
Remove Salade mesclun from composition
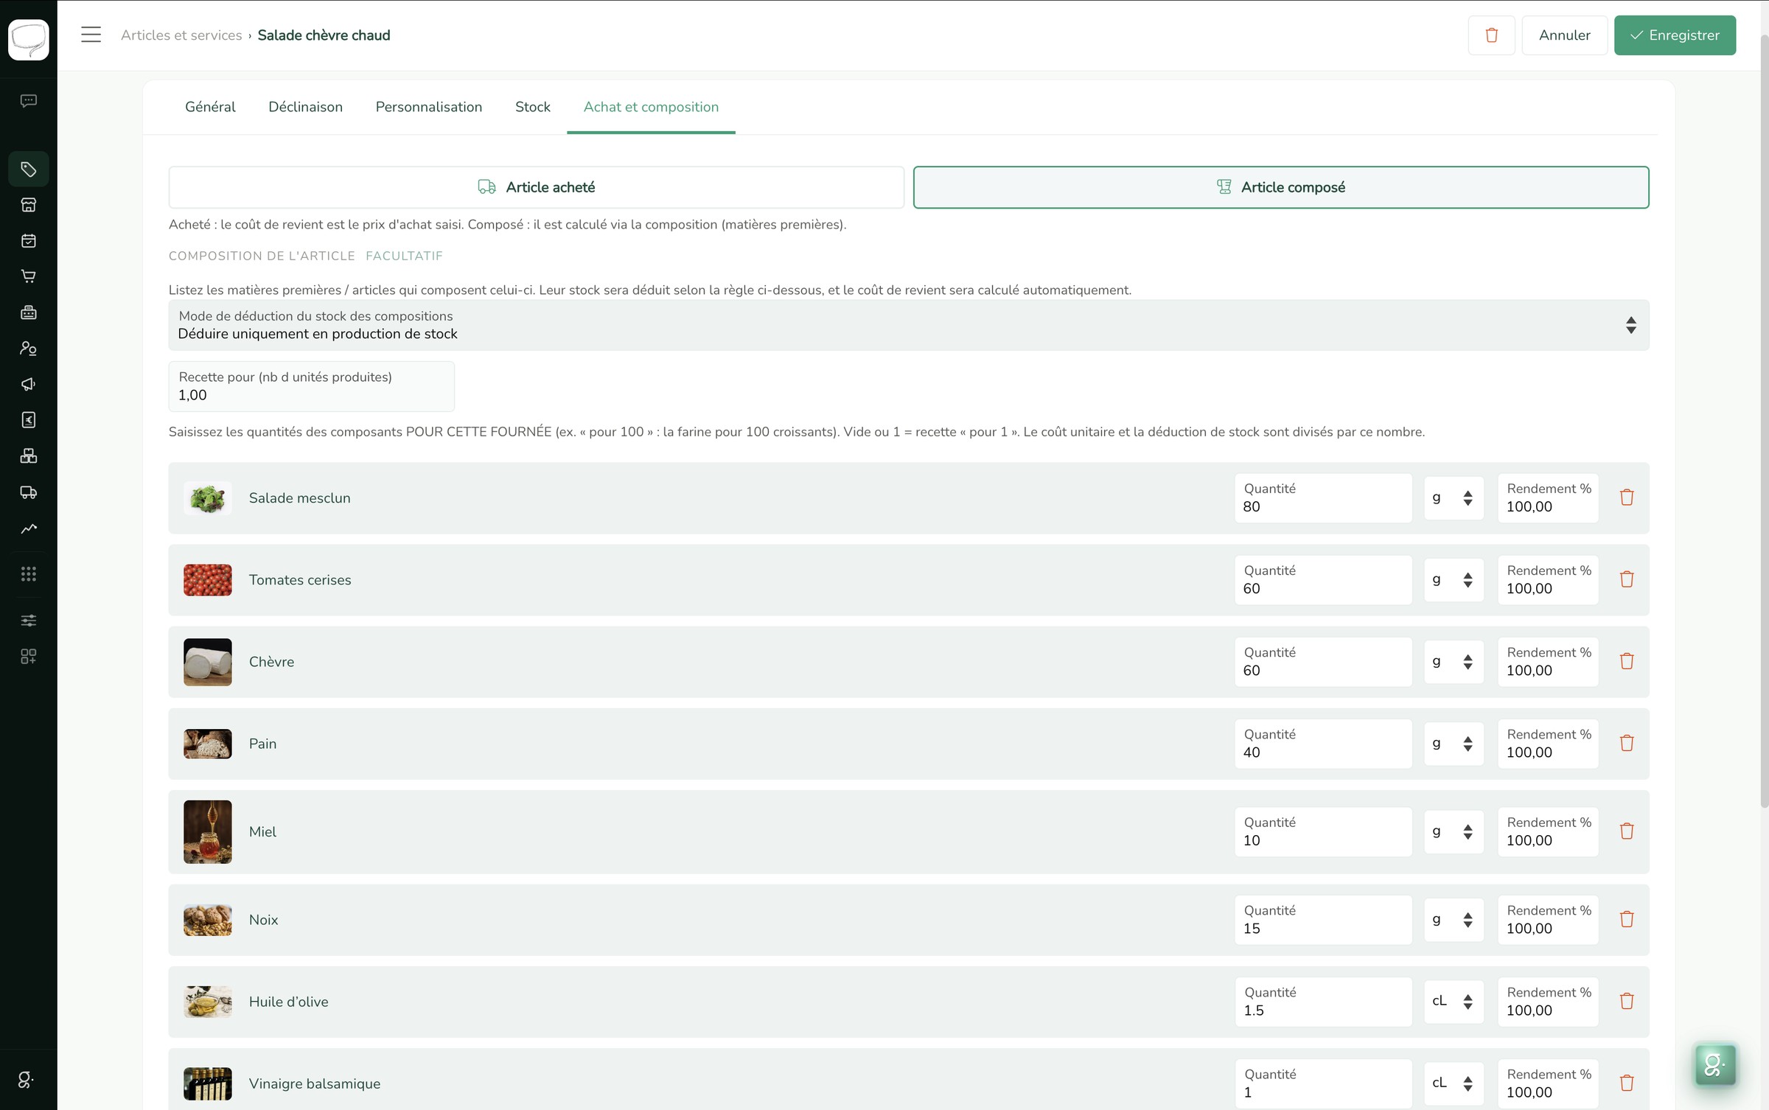pos(1627,498)
